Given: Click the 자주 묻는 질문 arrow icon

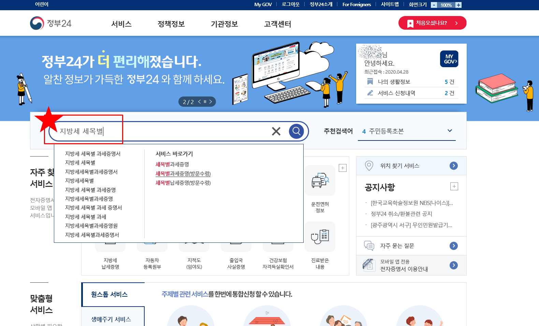Looking at the screenshot, I should pyautogui.click(x=454, y=246).
